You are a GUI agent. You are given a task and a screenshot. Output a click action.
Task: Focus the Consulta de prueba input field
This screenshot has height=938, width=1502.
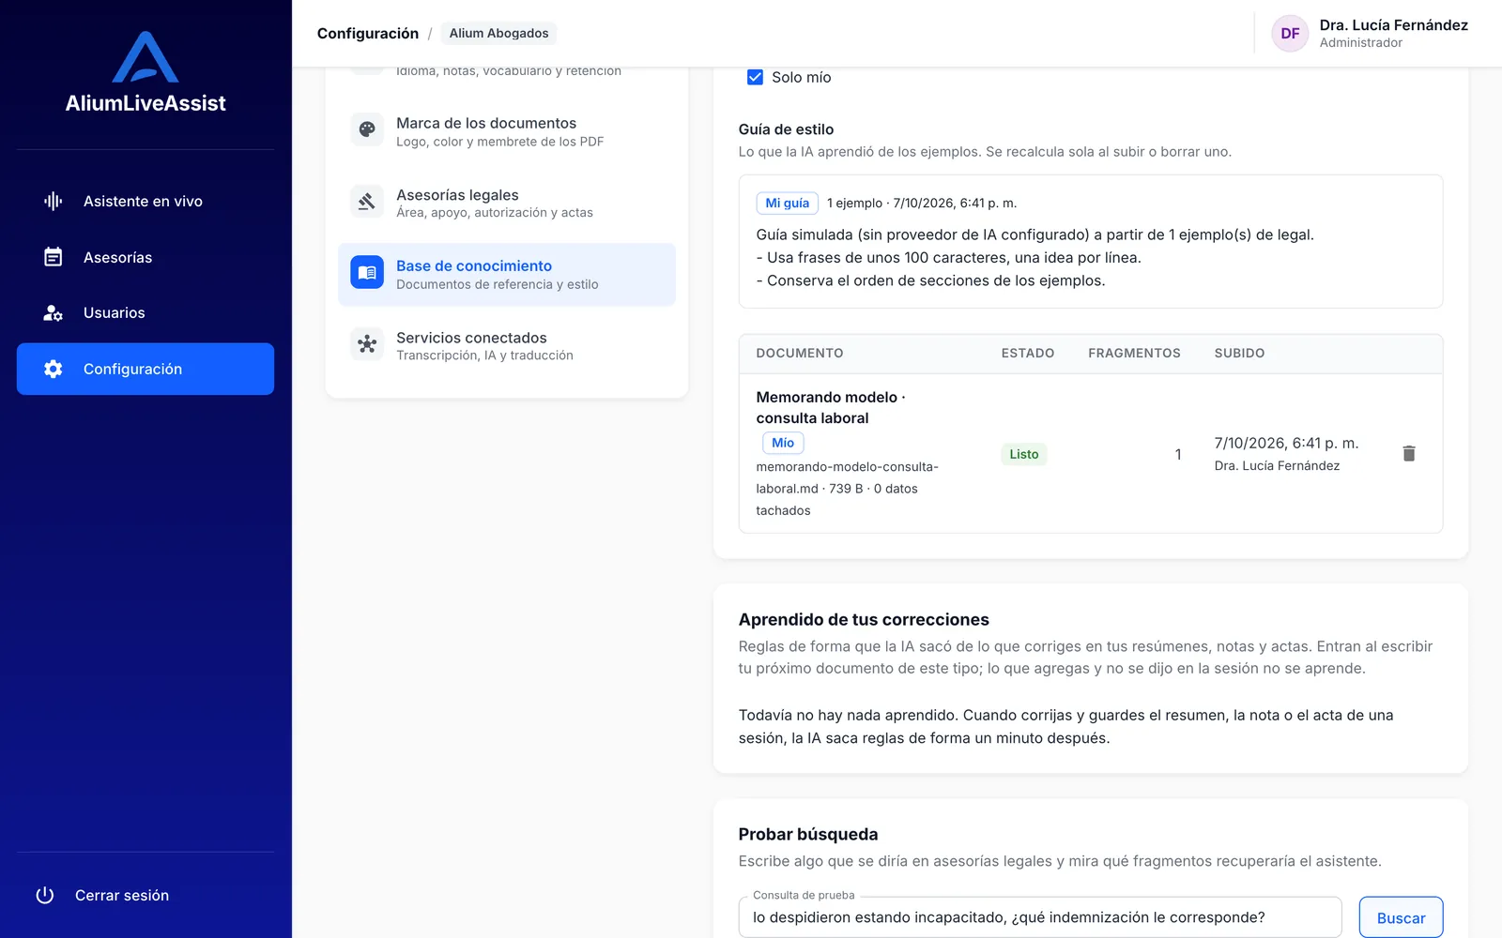[1040, 917]
